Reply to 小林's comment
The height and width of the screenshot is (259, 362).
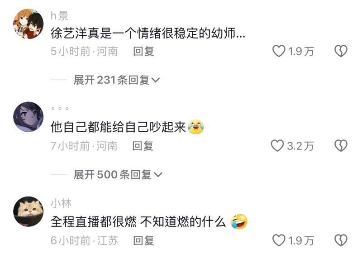143,240
